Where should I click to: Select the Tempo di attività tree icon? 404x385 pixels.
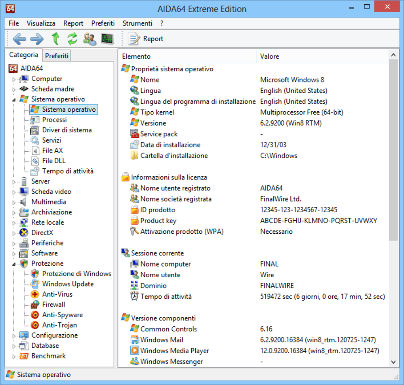point(35,171)
